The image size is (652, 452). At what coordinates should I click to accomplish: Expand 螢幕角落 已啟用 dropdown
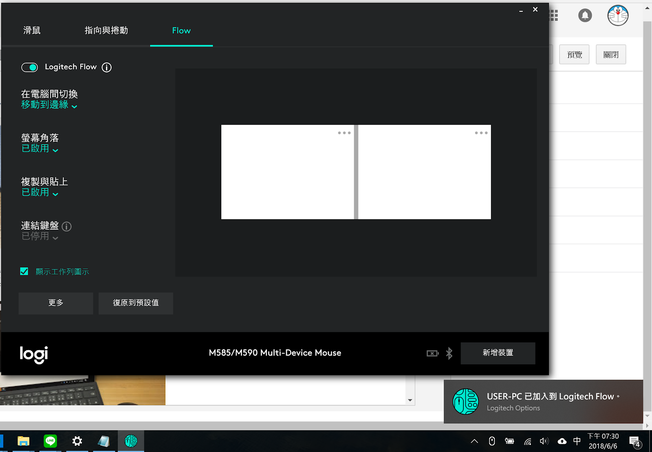point(40,149)
